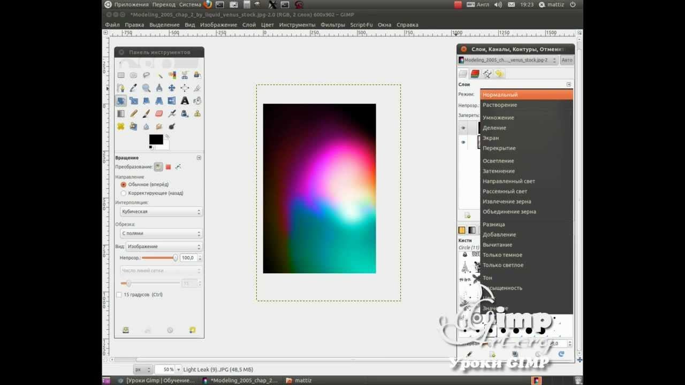
Task: Select the Ink tool
Action: [185, 113]
